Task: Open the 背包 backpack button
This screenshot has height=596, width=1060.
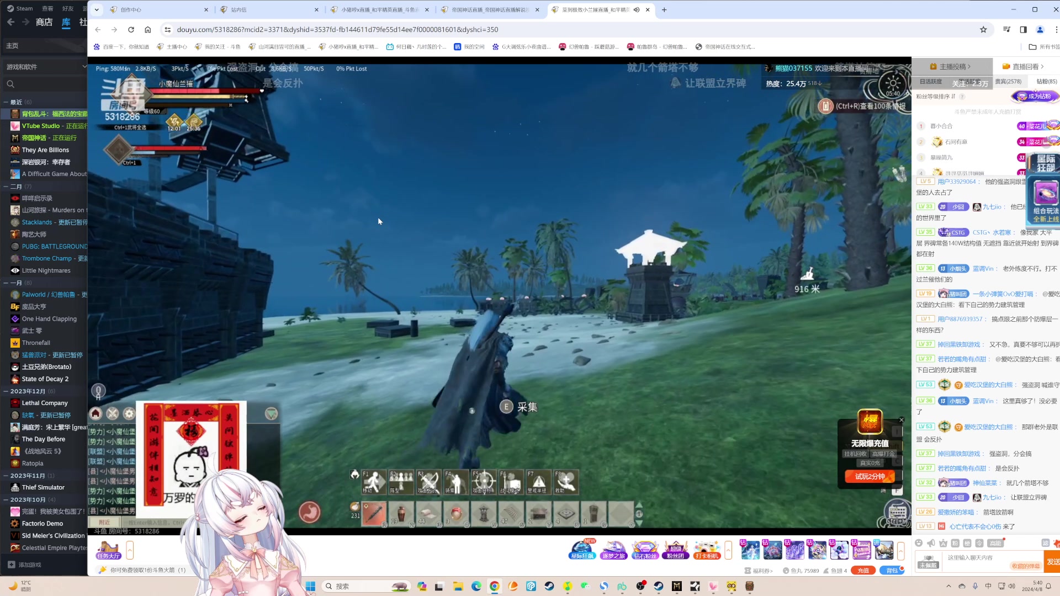Action: 892,571
